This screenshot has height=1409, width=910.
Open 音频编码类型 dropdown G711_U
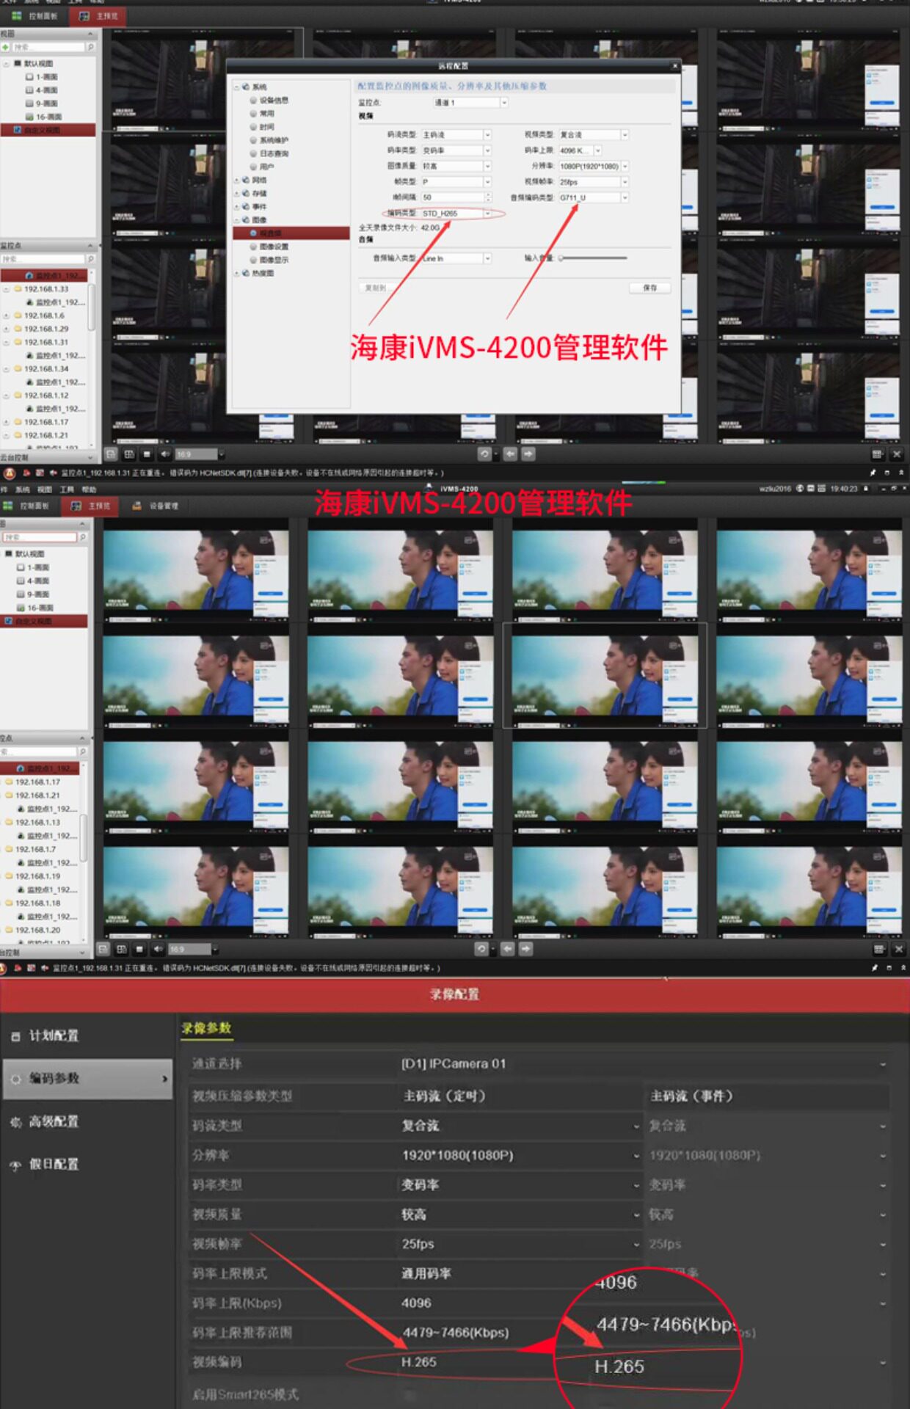click(x=593, y=198)
